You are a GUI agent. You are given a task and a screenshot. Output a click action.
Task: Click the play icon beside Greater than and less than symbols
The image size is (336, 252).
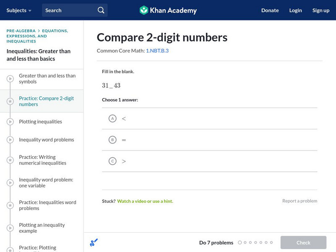coord(10,79)
